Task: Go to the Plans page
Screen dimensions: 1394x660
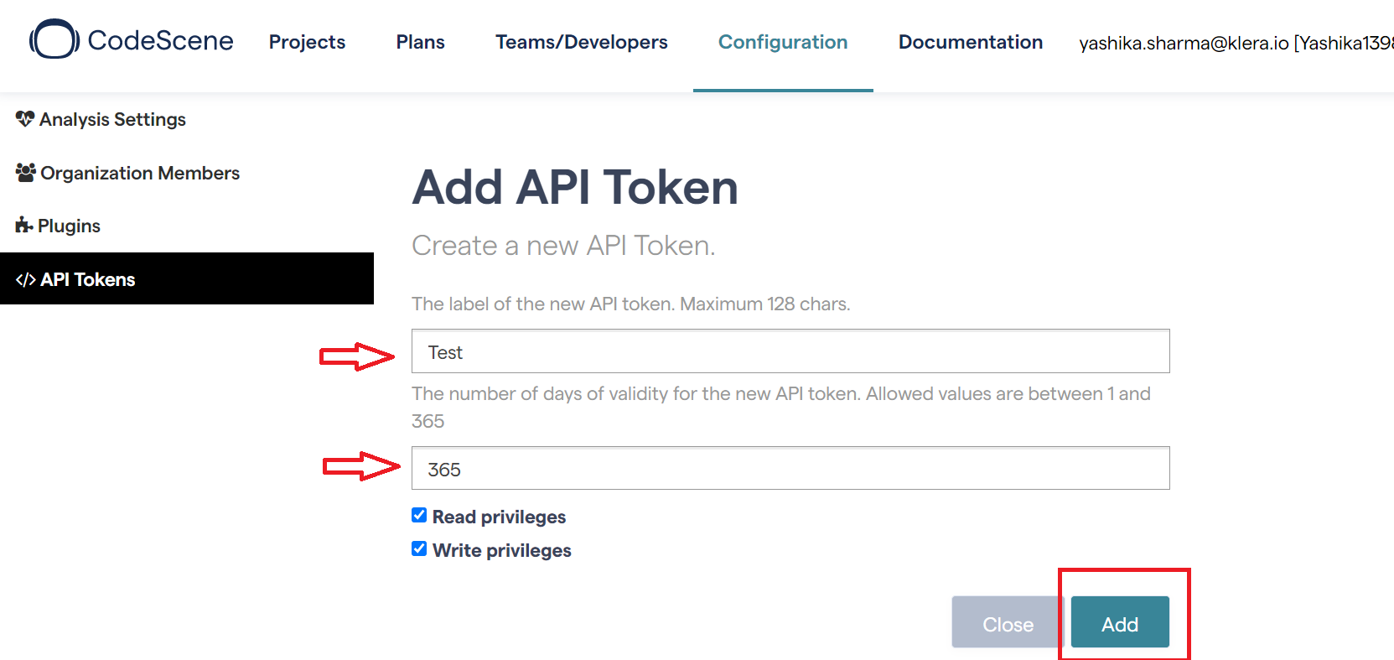Action: [420, 42]
